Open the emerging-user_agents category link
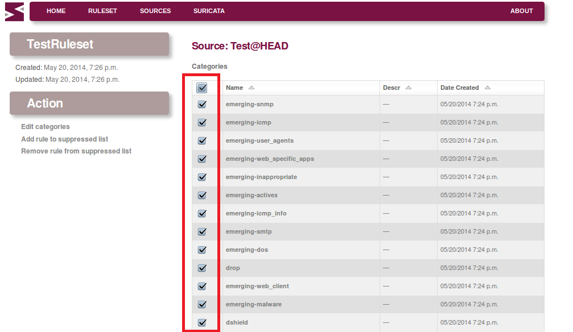Image resolution: width=573 pixels, height=332 pixels. [x=259, y=140]
